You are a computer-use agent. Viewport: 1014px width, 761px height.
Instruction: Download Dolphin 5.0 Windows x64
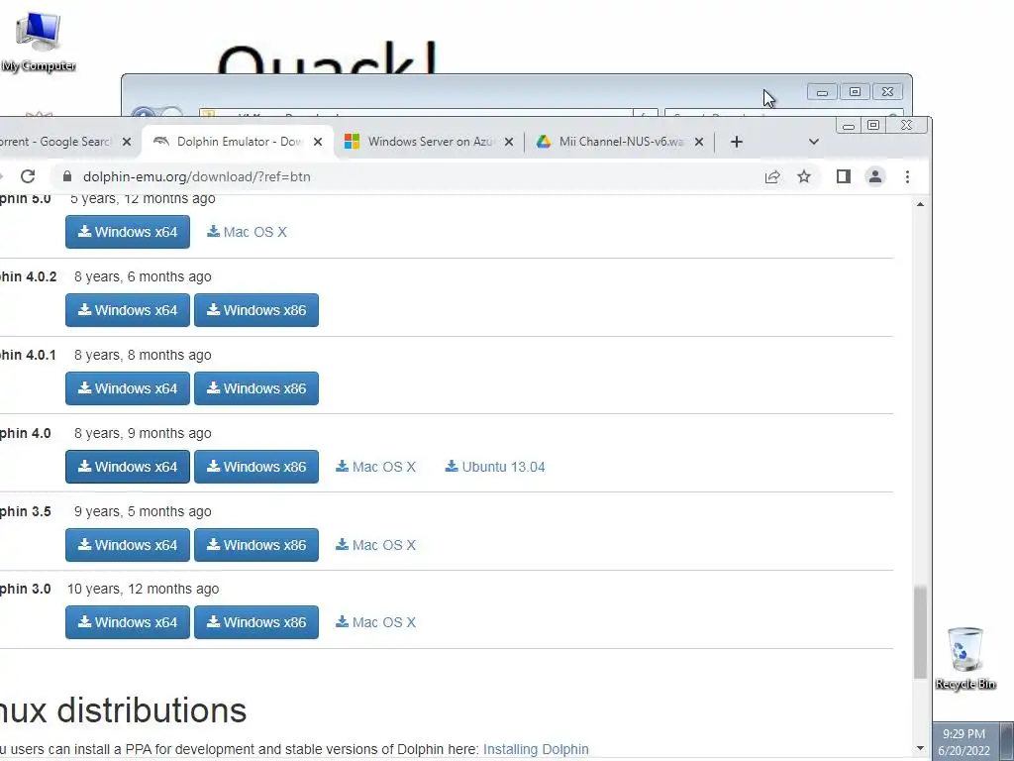[x=128, y=232]
